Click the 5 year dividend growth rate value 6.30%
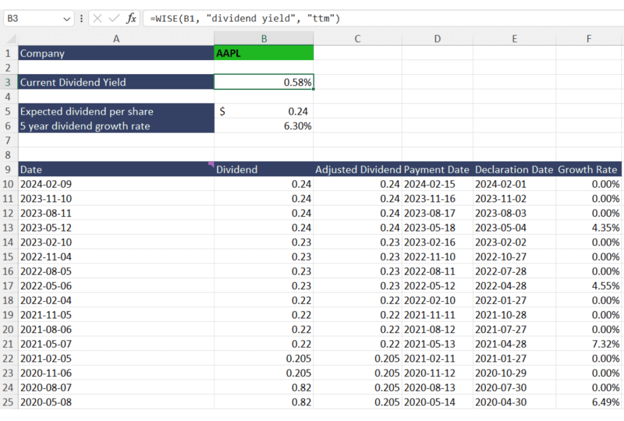The image size is (624, 421). [x=264, y=126]
